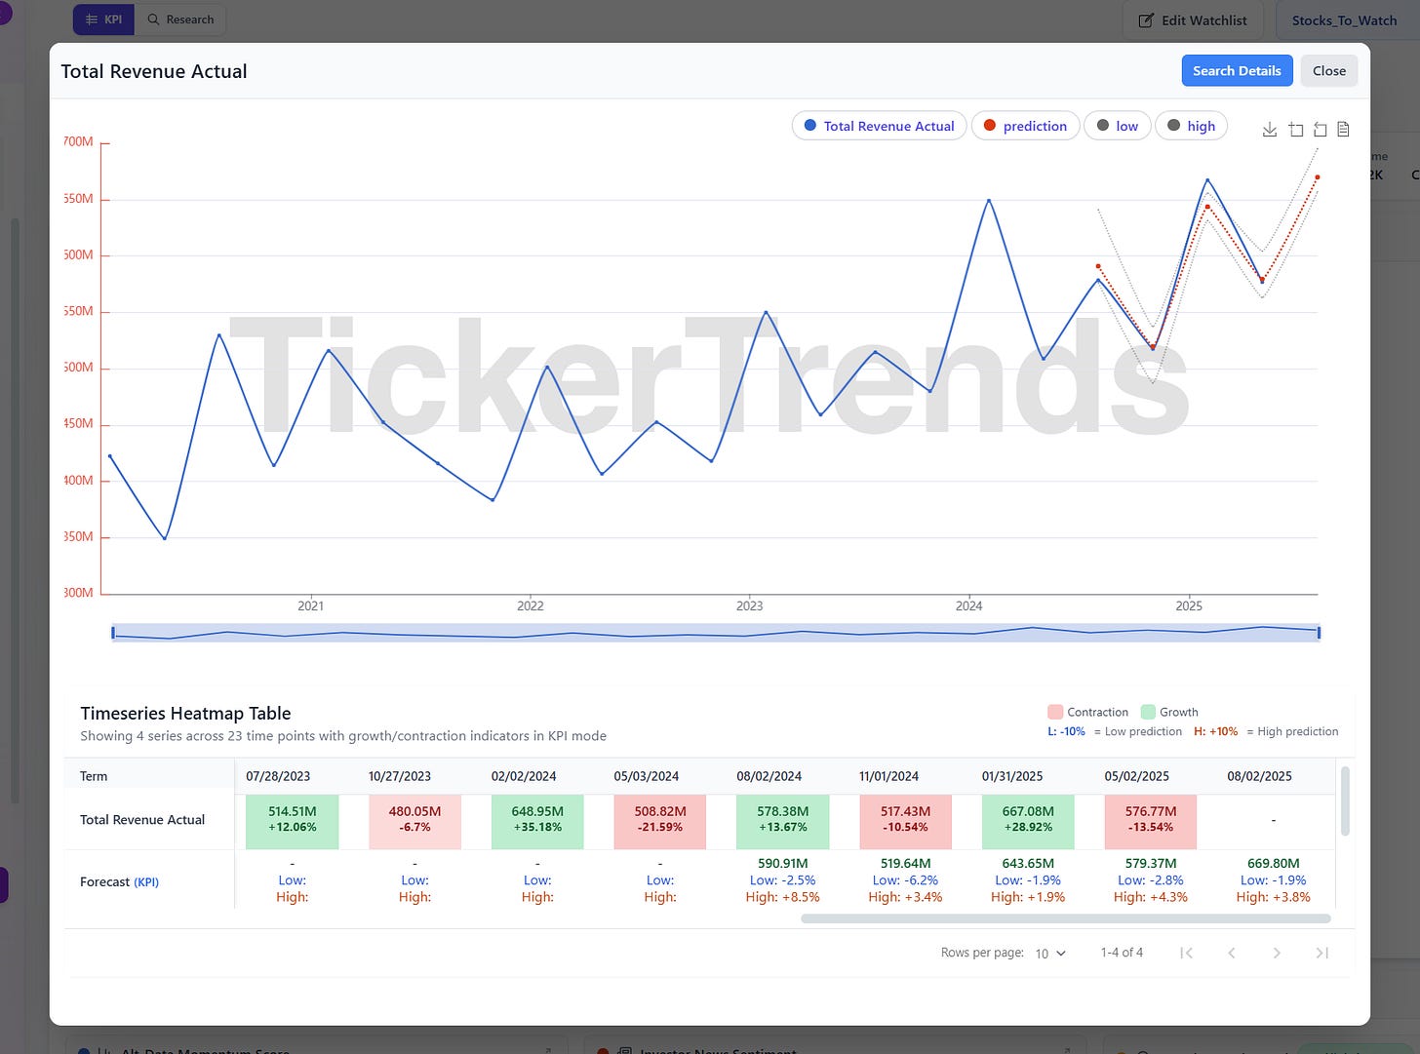Open the Stocks_To_Watch watchlist button
The height and width of the screenshot is (1054, 1420).
1344,20
